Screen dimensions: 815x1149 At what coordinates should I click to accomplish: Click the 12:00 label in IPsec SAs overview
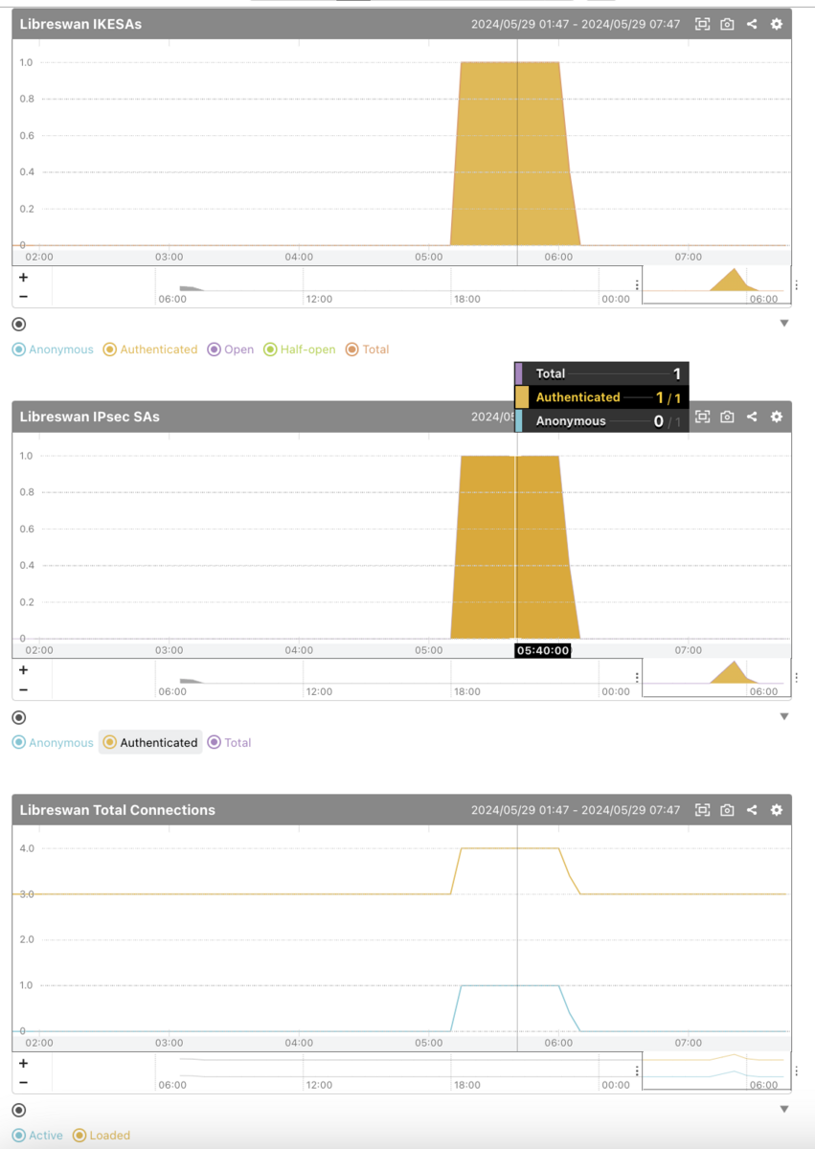[319, 691]
